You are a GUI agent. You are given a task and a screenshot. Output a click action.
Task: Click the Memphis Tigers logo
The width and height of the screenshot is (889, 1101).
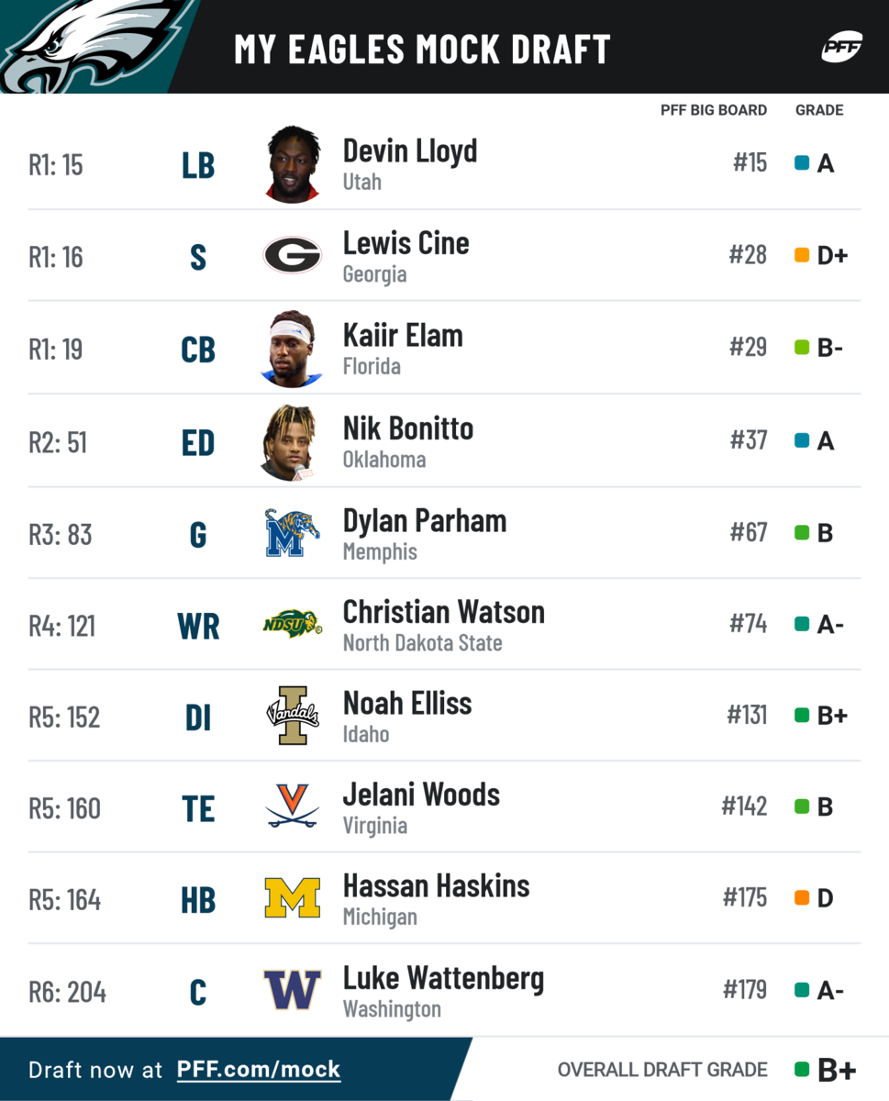293,532
